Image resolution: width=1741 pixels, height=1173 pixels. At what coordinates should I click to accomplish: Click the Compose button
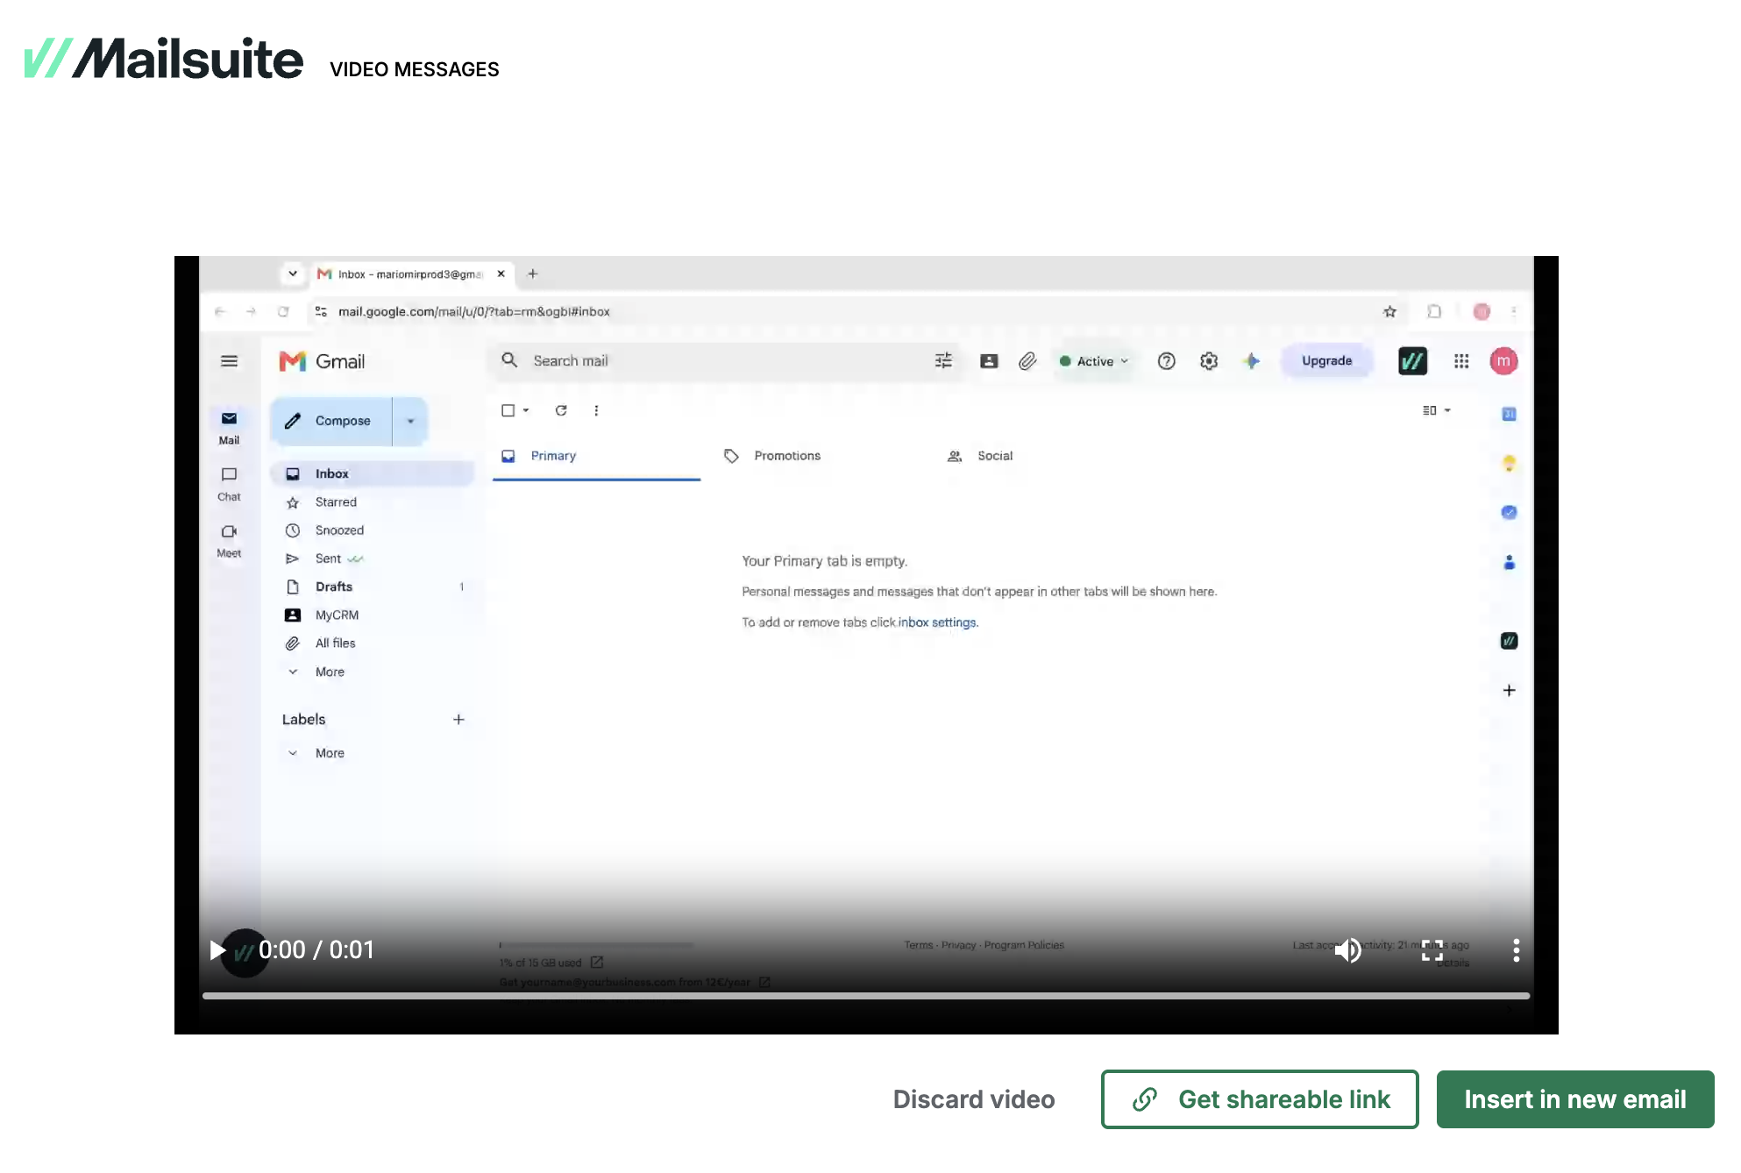tap(331, 421)
